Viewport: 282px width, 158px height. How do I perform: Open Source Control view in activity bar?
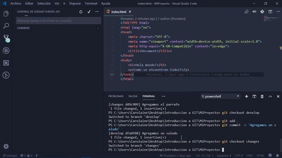pyautogui.click(x=6, y=38)
